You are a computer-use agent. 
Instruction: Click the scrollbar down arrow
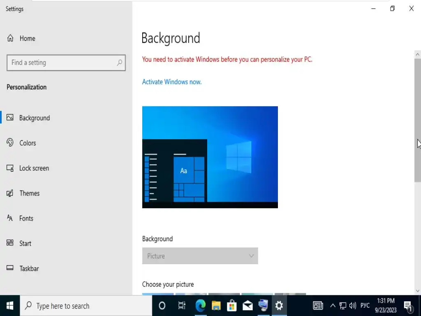pyautogui.click(x=418, y=291)
